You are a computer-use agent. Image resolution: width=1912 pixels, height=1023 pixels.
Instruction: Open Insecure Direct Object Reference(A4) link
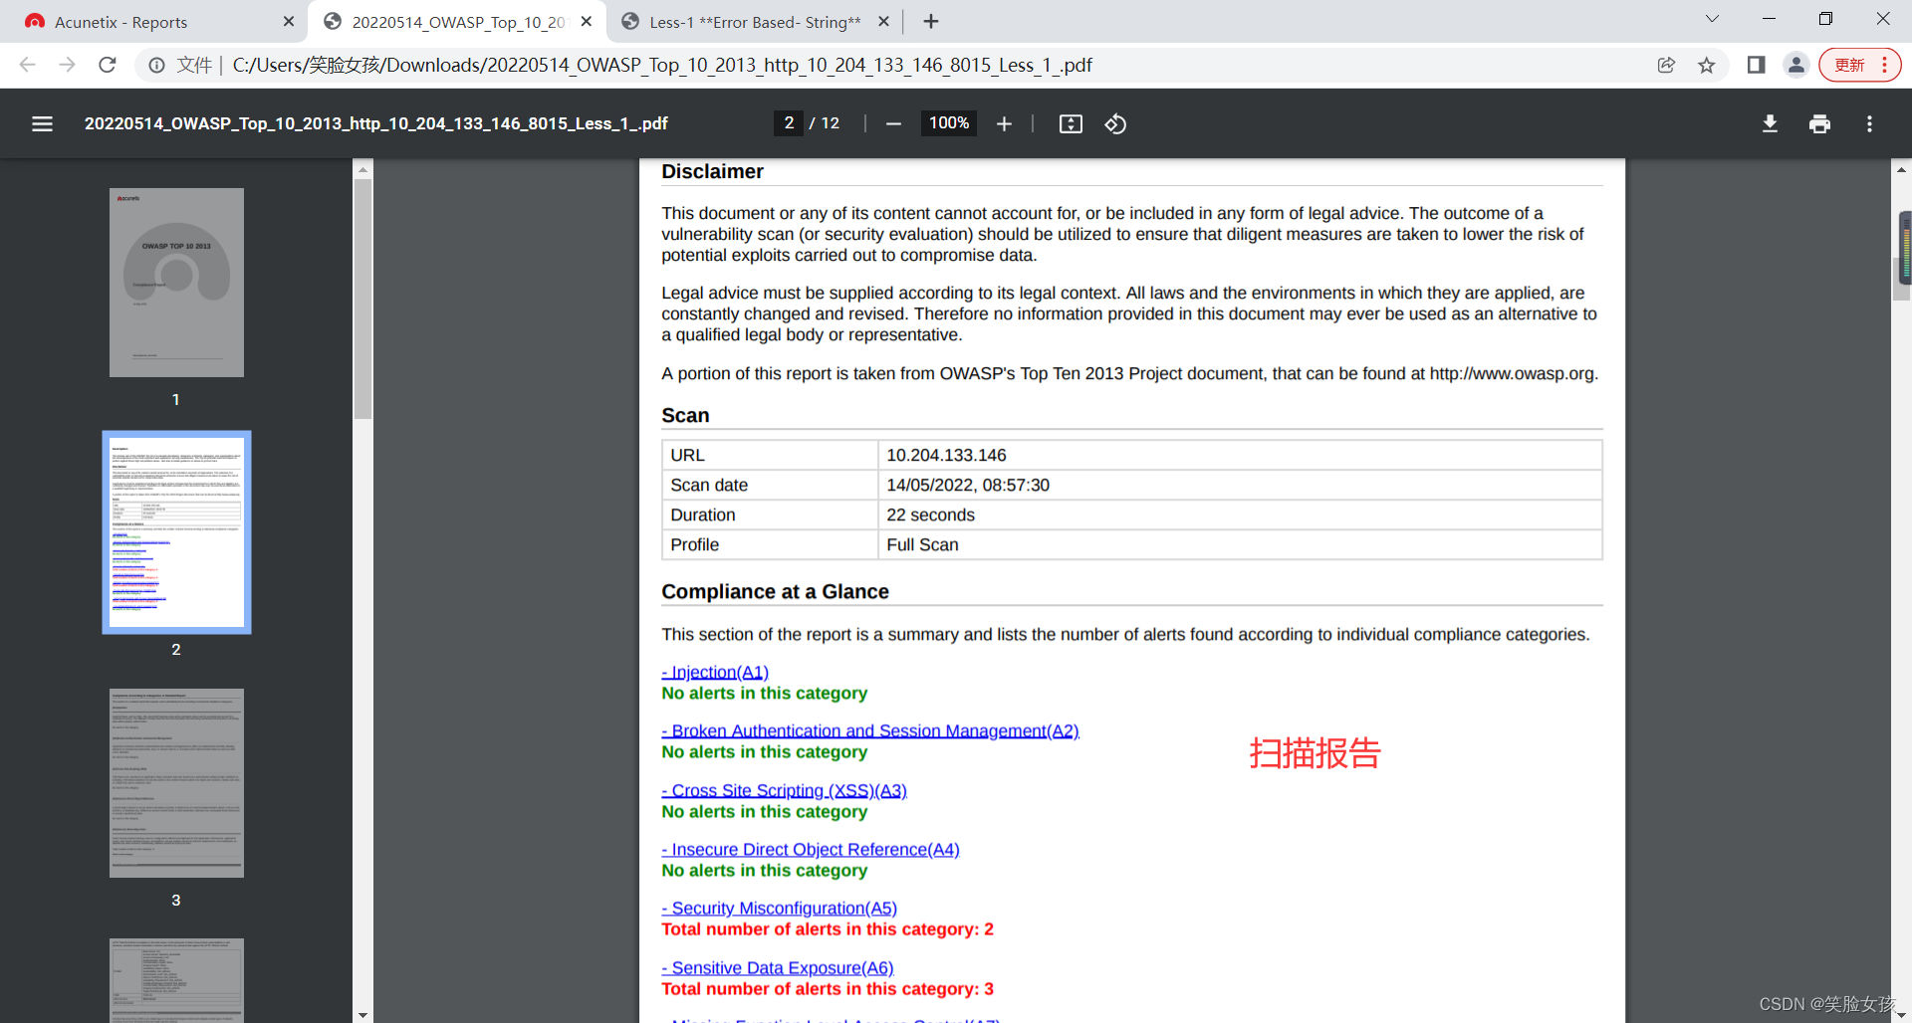pyautogui.click(x=811, y=850)
